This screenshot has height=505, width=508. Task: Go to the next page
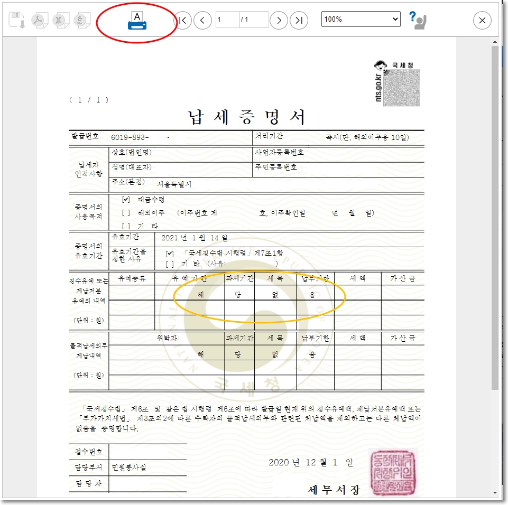[x=279, y=21]
